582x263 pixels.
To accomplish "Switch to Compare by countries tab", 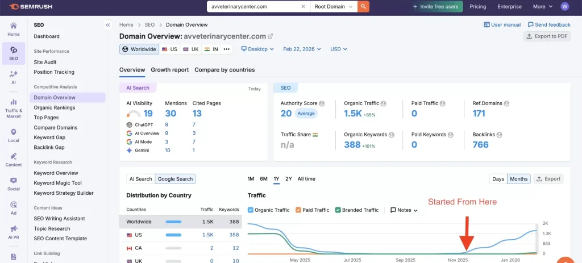I will tap(225, 70).
